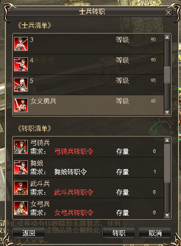Confirm with the 转职 button

(119, 233)
